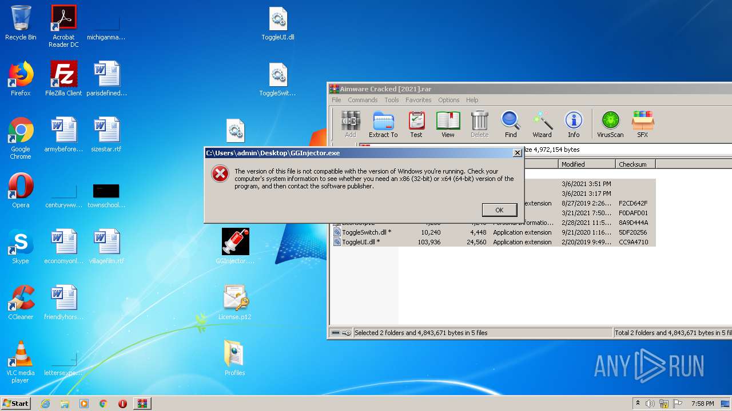Click the volume icon in system tray
Image resolution: width=732 pixels, height=411 pixels.
coord(650,404)
